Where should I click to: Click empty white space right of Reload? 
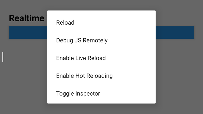click(115, 23)
